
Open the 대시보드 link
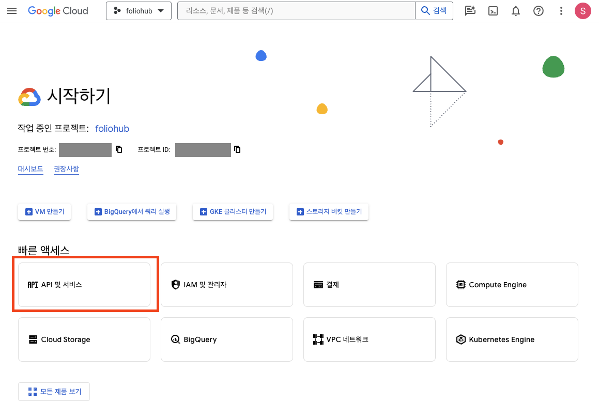click(x=30, y=169)
